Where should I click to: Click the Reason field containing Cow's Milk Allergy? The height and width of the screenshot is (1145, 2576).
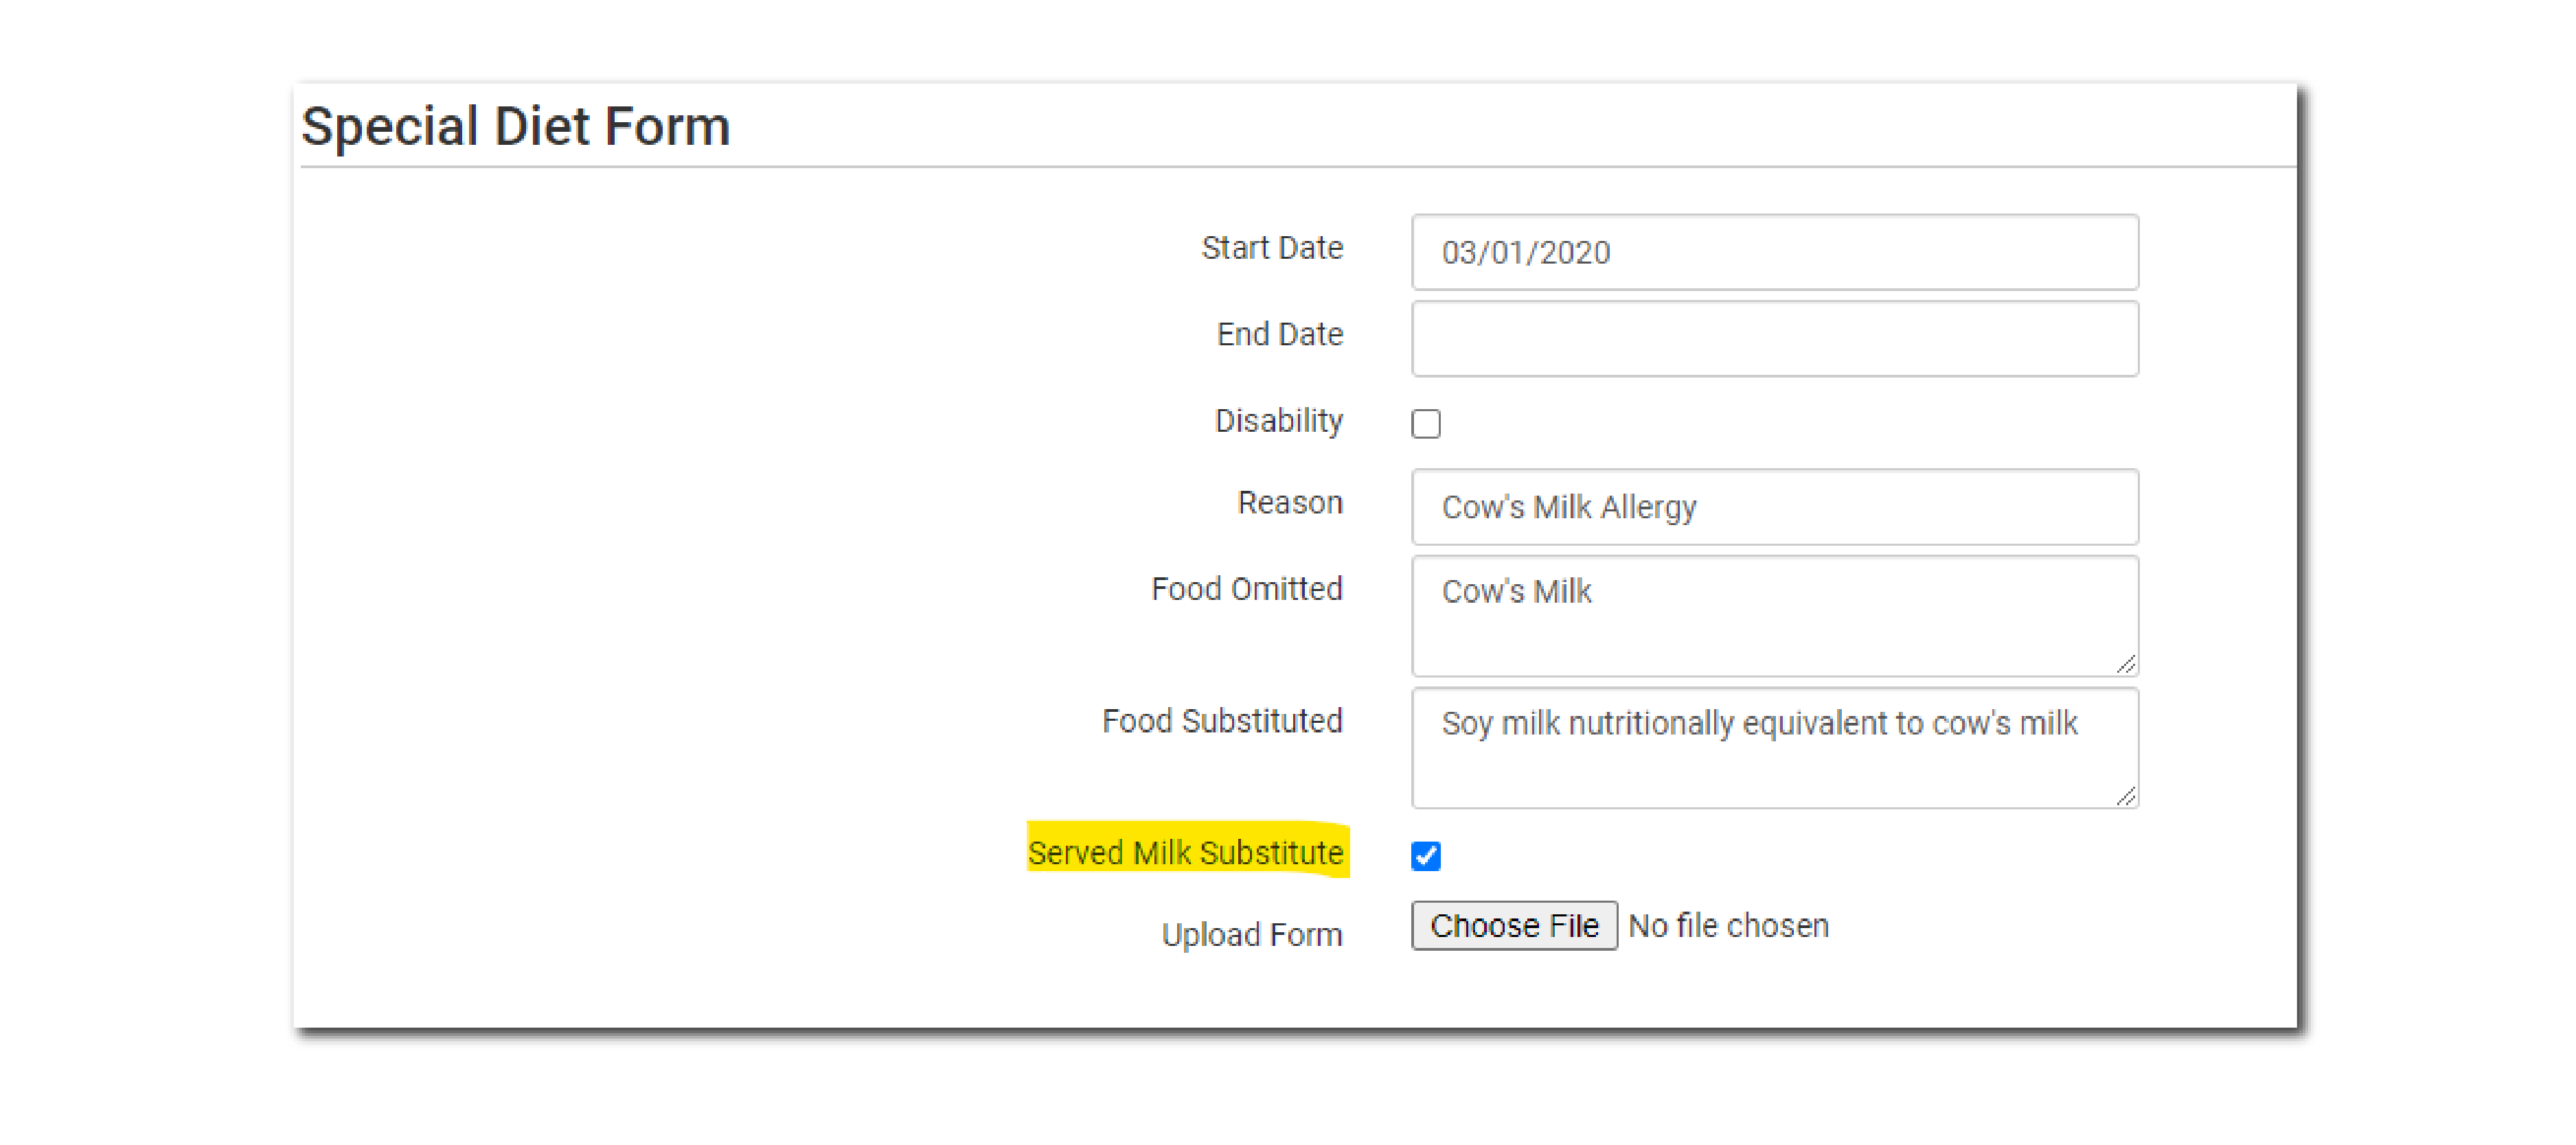coord(1774,507)
